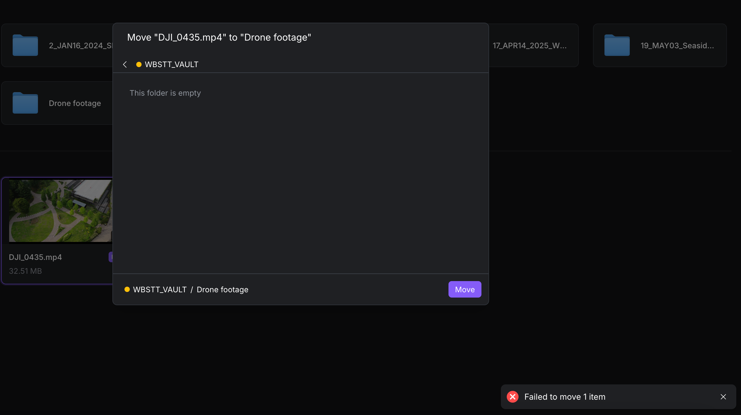Go back with the left chevron arrow
Screen dimensions: 741x415
(125, 64)
